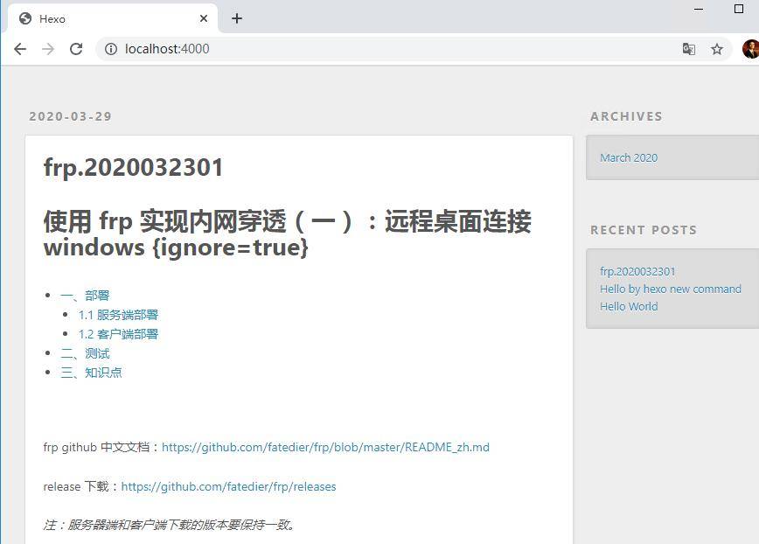Open the browser profile avatar

pos(749,48)
